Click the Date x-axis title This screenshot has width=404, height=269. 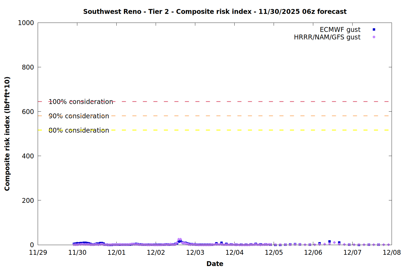coord(215,264)
